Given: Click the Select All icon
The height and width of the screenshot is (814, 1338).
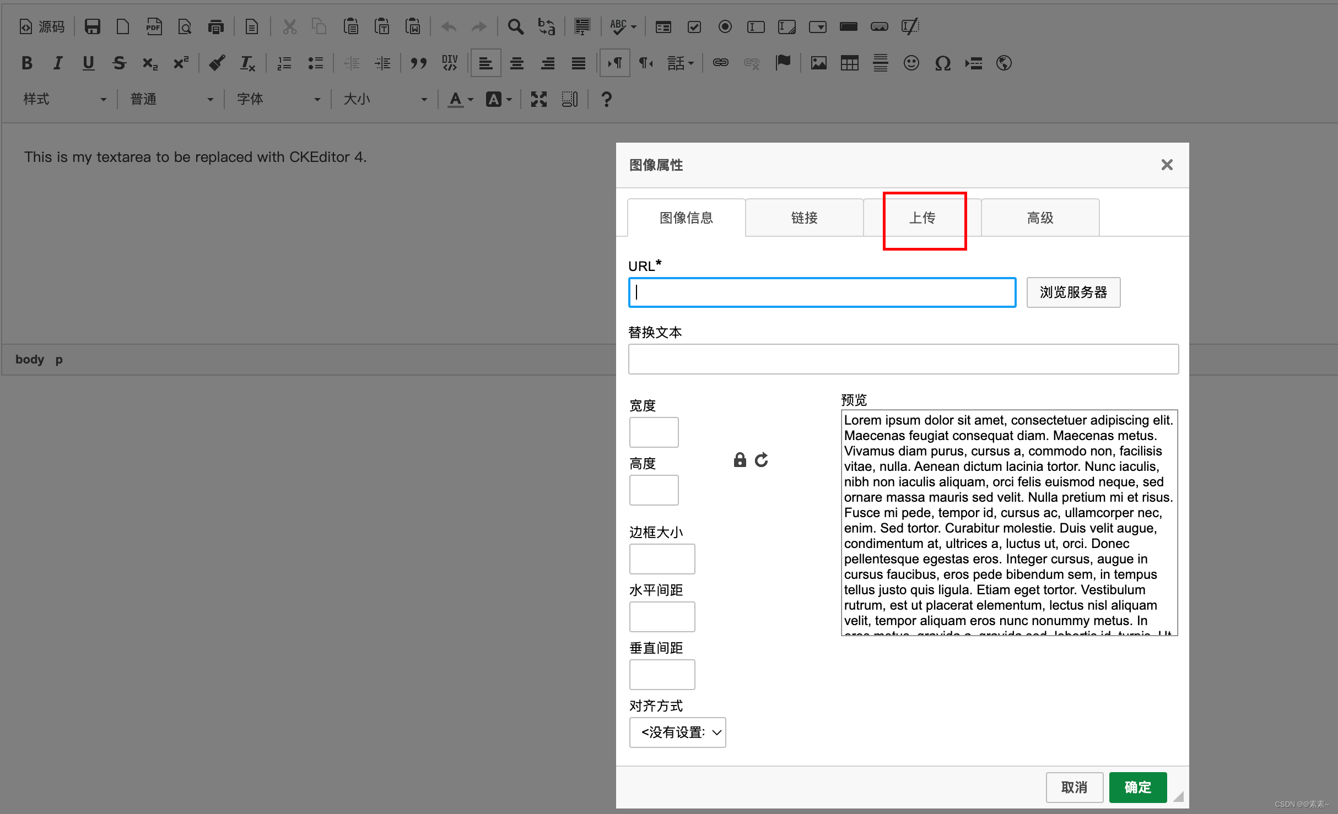Looking at the screenshot, I should click(582, 26).
